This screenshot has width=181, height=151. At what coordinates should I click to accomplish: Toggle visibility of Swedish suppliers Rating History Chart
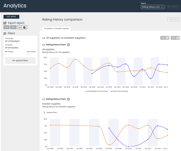pyautogui.click(x=44, y=99)
